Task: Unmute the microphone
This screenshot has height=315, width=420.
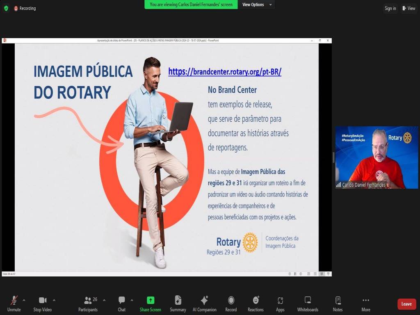Action: (x=14, y=304)
